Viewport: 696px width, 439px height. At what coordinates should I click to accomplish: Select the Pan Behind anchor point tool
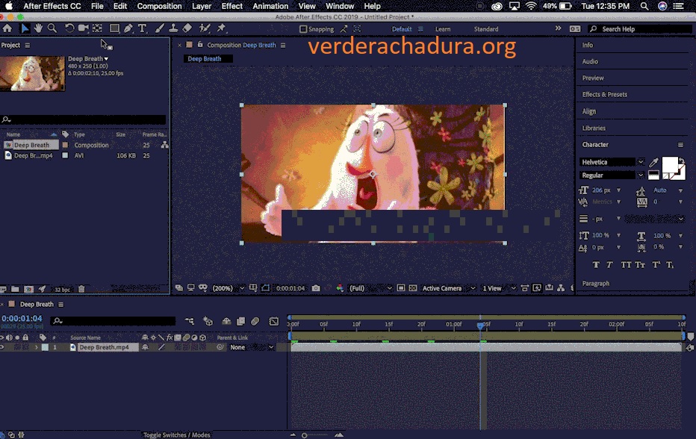[97, 28]
